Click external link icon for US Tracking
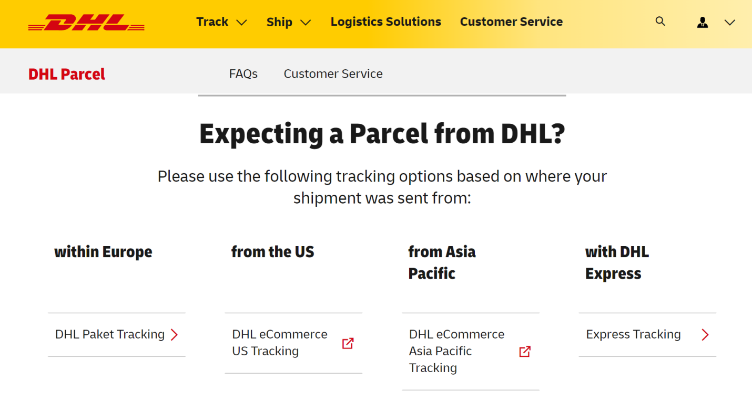Image resolution: width=752 pixels, height=402 pixels. 348,343
